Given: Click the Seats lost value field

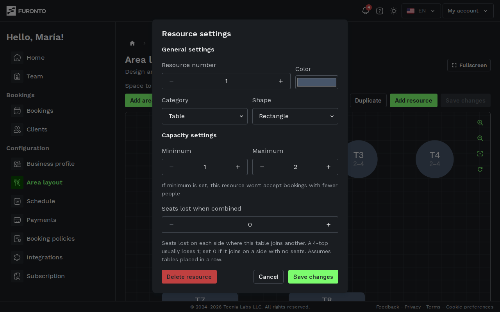Looking at the screenshot, I should point(250,225).
